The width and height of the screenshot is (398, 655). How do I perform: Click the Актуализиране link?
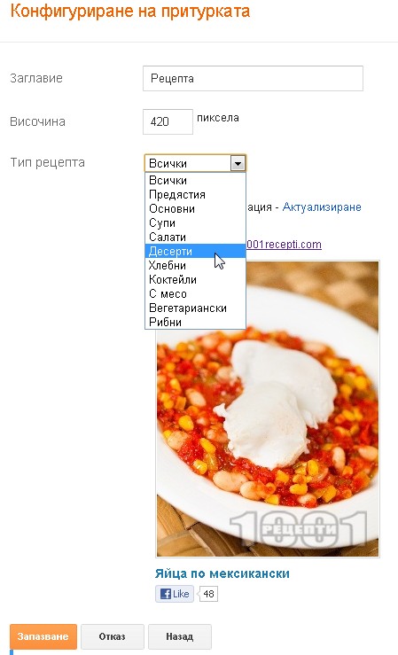[322, 207]
